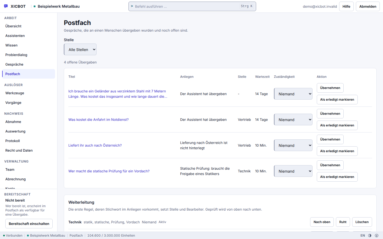Open the Stelle filter dropdown 'Alle Stellen'
Screen dimensions: 383x239
point(80,49)
